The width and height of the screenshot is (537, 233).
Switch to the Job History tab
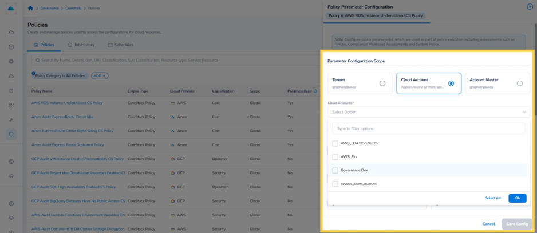click(81, 45)
